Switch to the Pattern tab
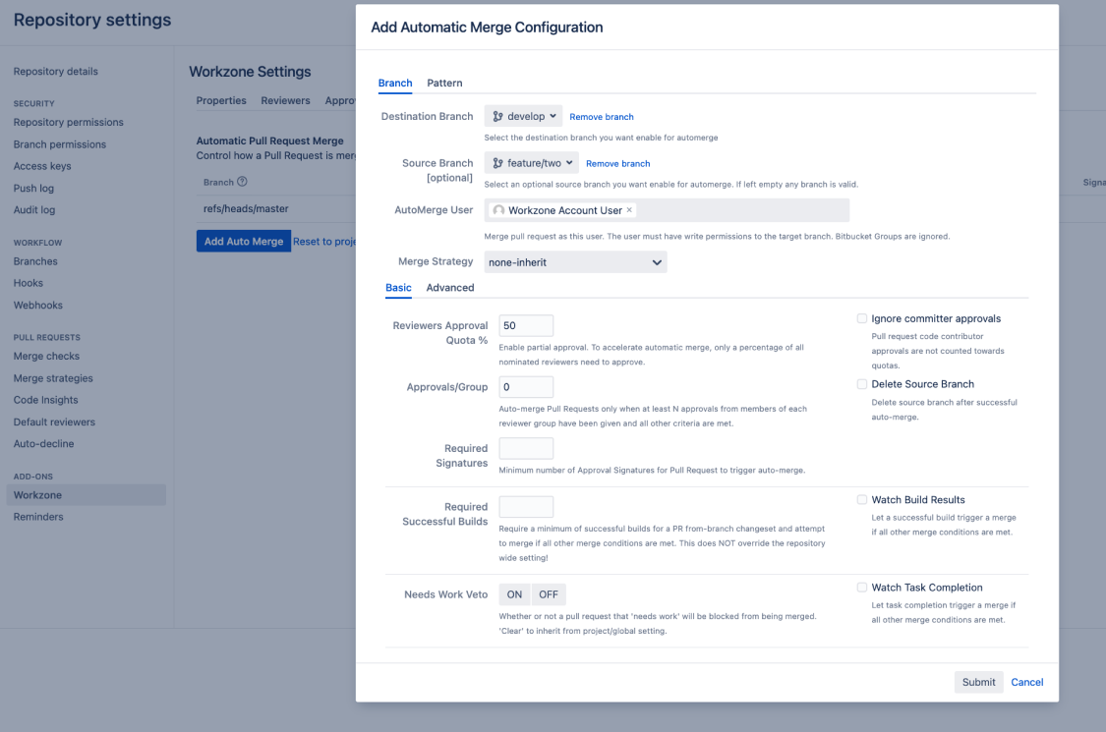This screenshot has width=1106, height=732. click(444, 84)
